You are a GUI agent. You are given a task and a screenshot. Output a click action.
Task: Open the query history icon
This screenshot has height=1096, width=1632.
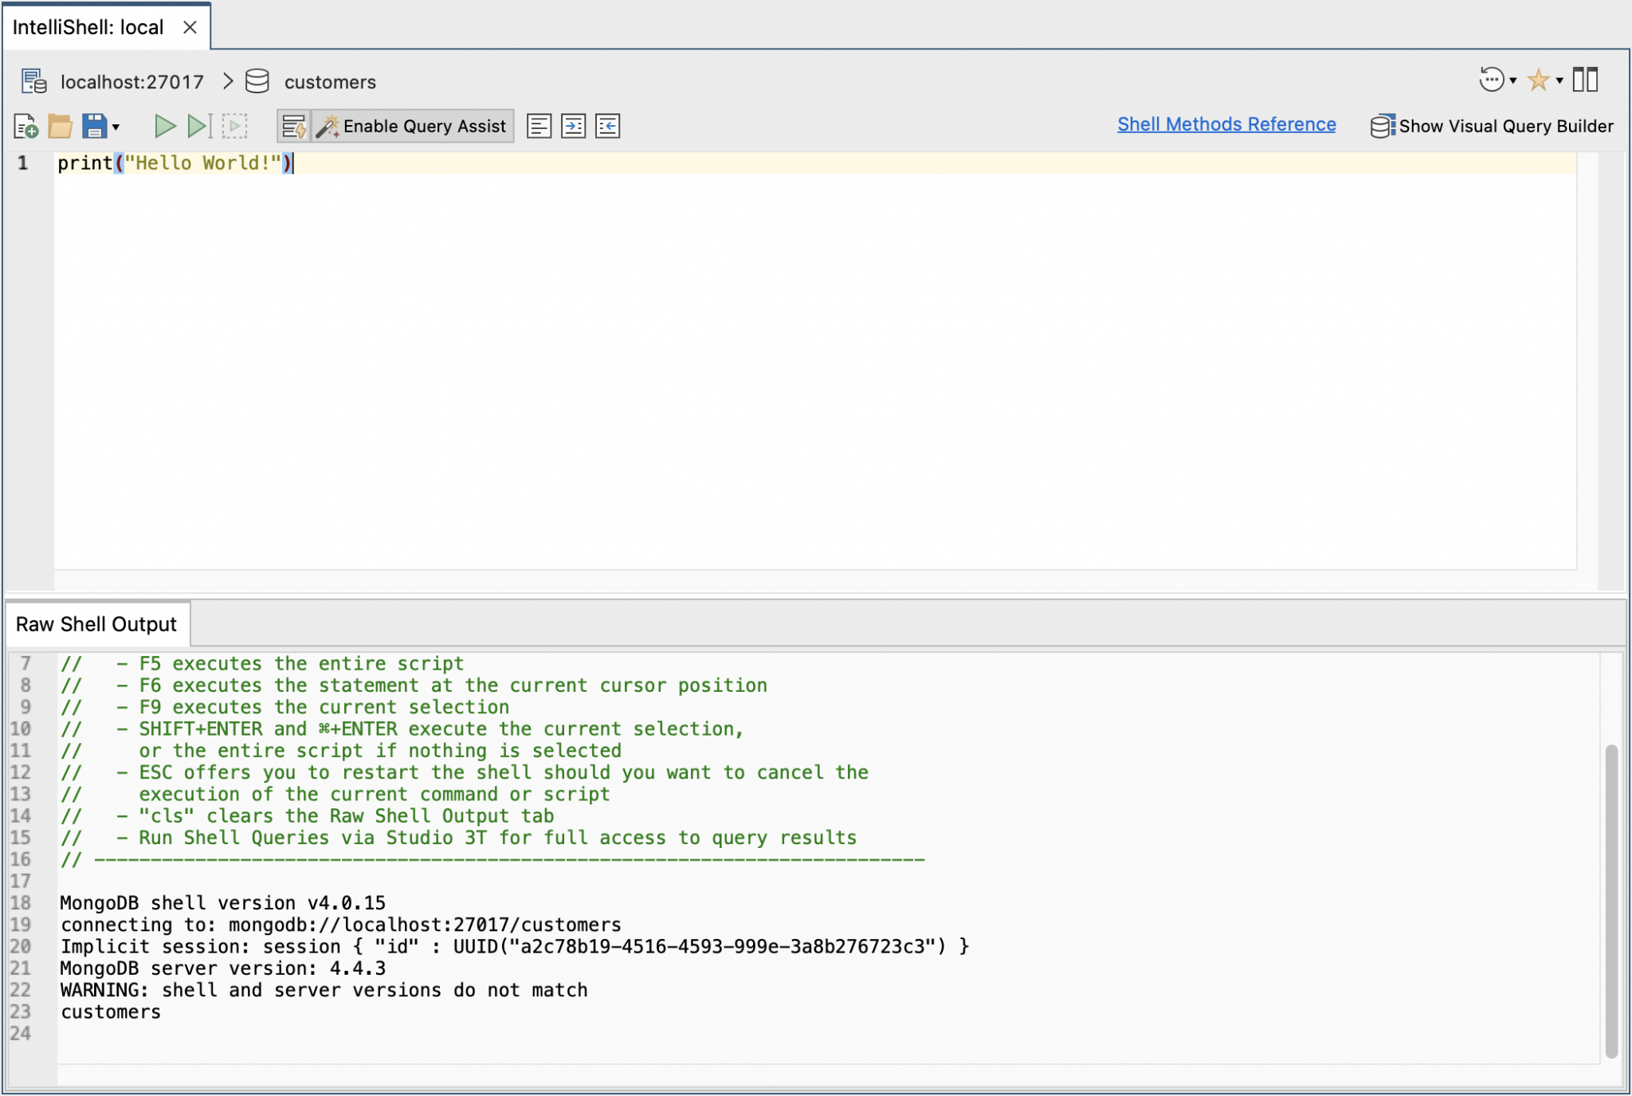(x=1491, y=80)
